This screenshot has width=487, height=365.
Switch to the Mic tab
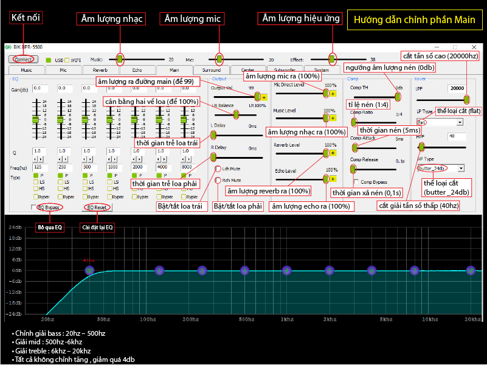(x=63, y=70)
